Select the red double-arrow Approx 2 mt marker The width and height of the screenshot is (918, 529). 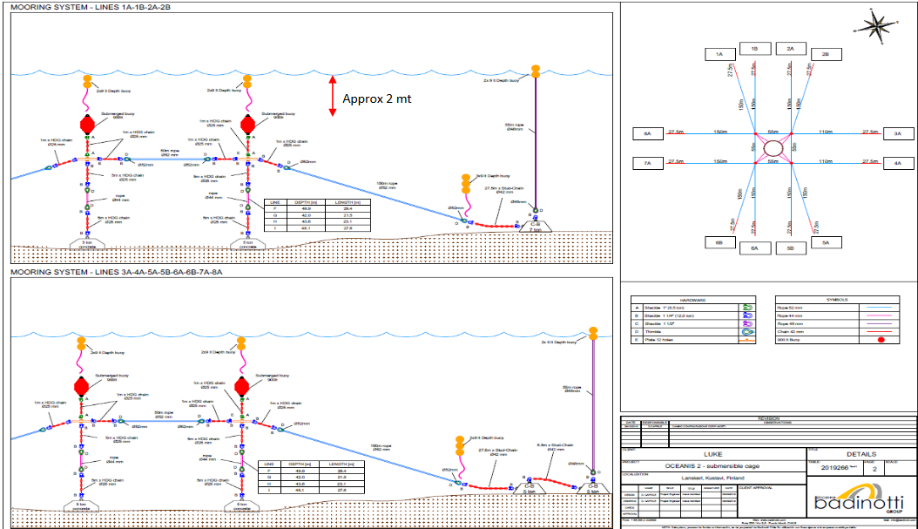[x=332, y=95]
